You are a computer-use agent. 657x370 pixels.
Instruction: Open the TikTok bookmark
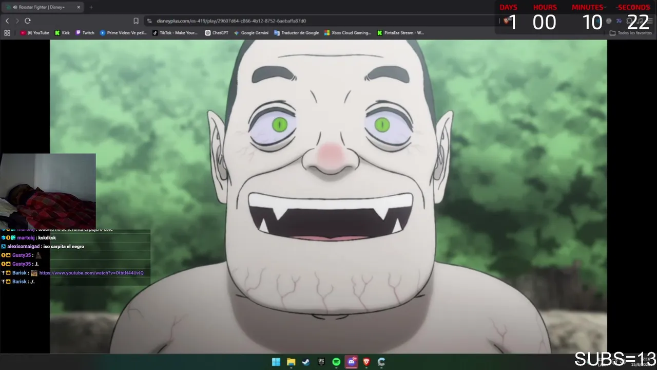[175, 33]
